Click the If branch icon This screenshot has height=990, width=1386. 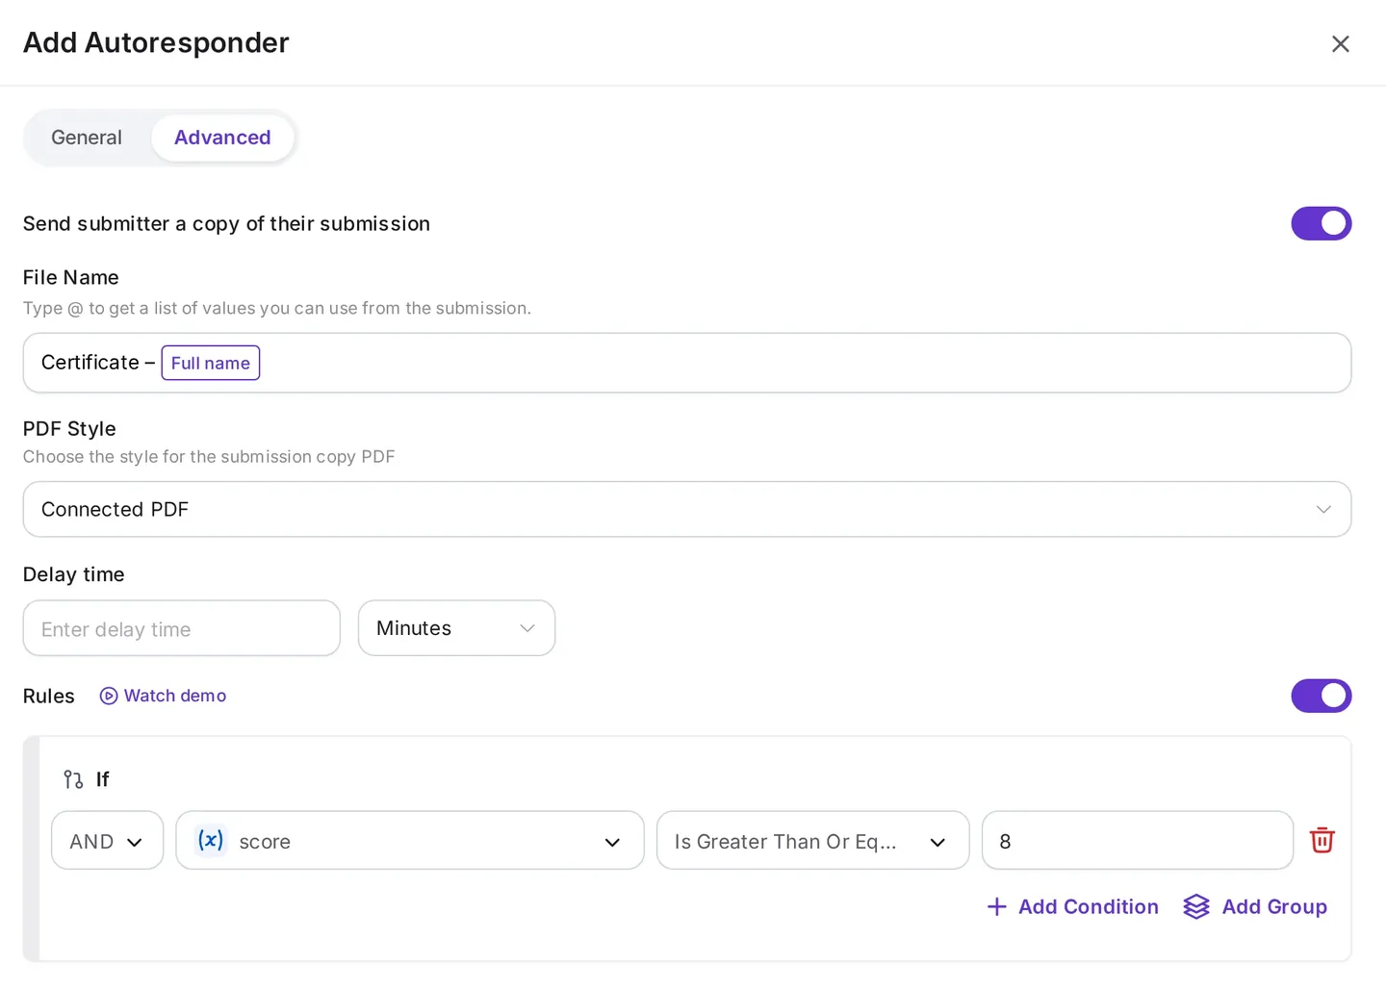pyautogui.click(x=73, y=779)
